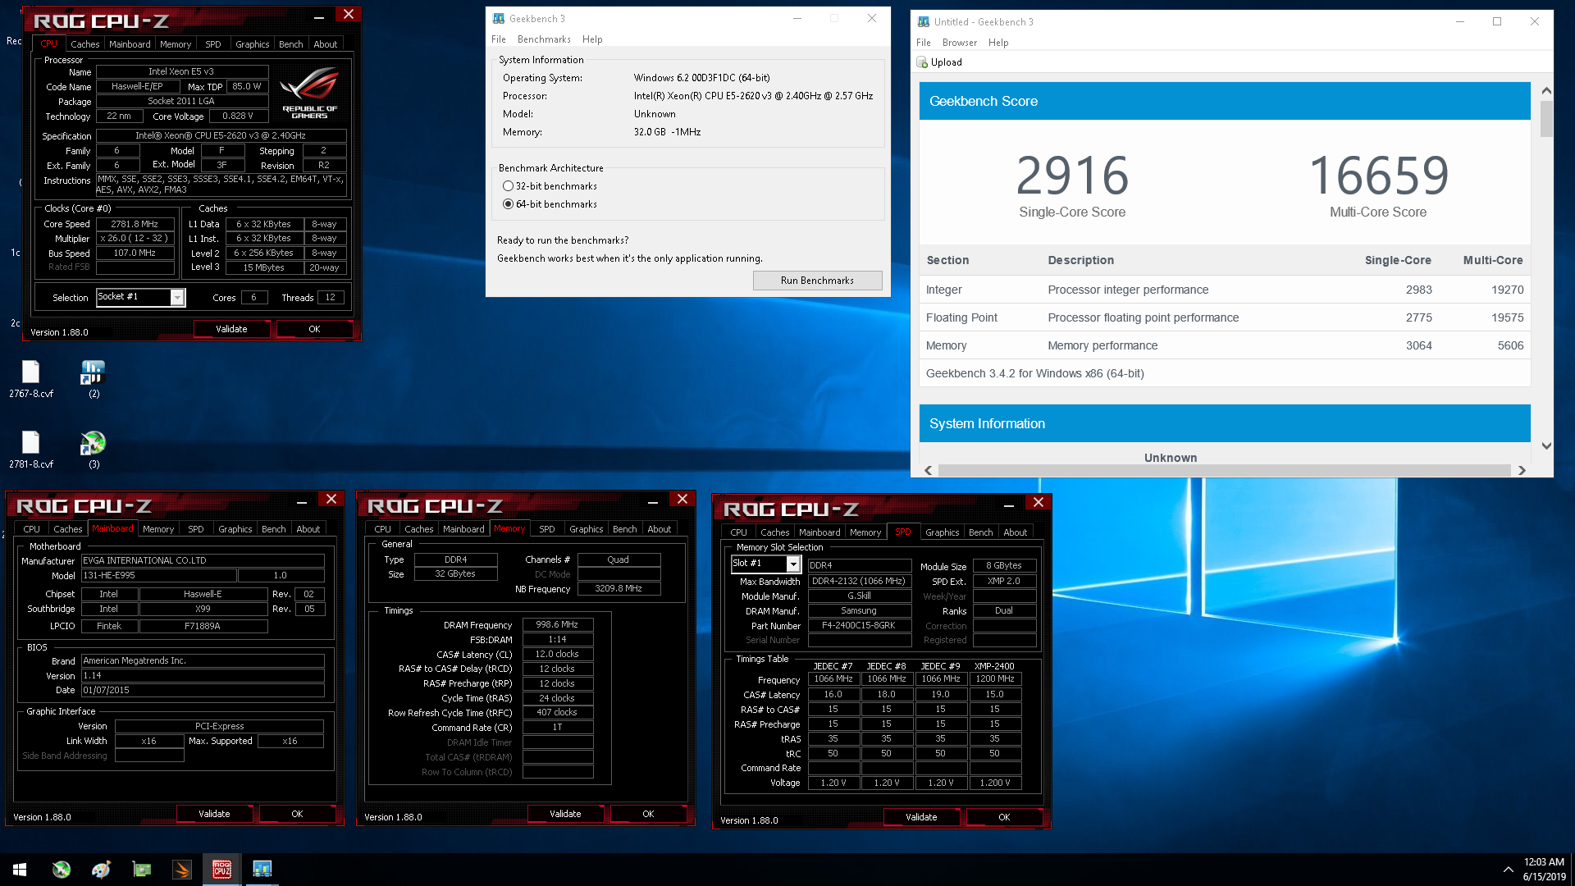Click horizontal scroll left arrow in Geekbench
1575x886 pixels.
point(929,470)
